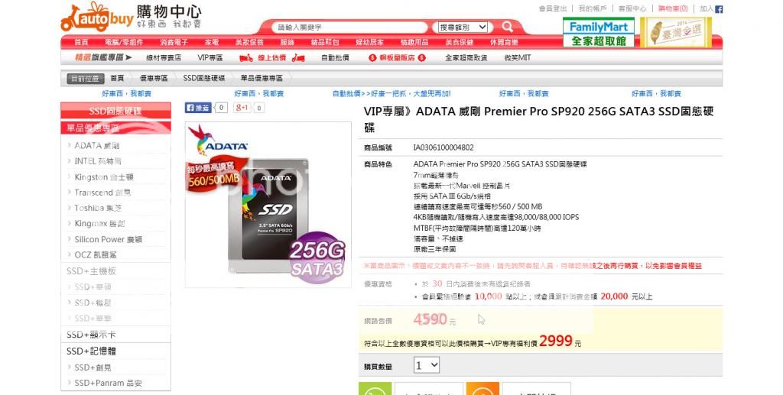This screenshot has height=395, width=783.
Task: Click the ADATA SSD product image
Action: tap(268, 205)
